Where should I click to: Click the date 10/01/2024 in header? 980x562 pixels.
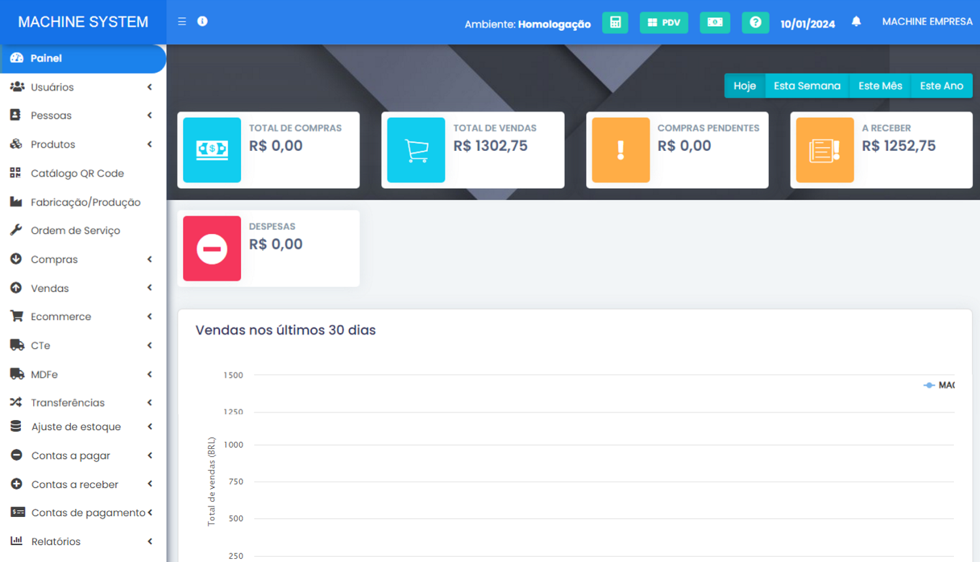(x=808, y=24)
